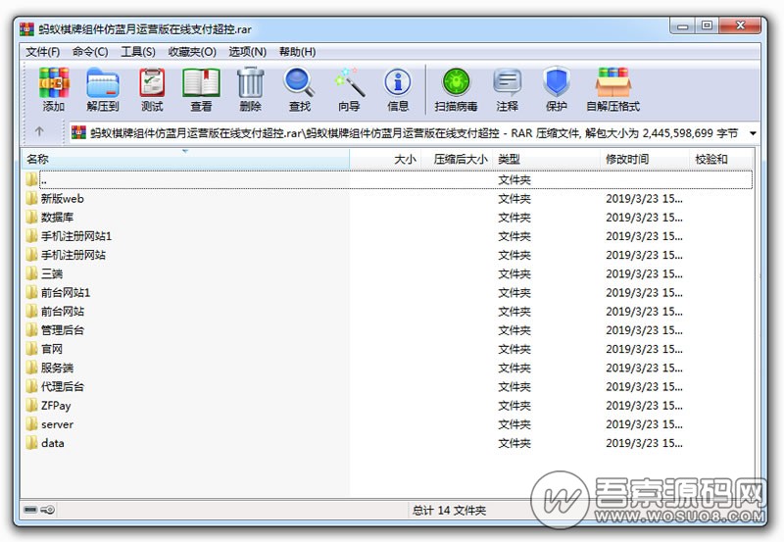Select the 三端 folder
This screenshot has width=784, height=542.
388,274
